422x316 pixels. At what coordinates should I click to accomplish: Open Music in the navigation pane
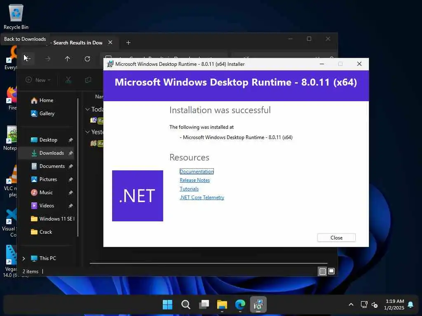tap(46, 193)
